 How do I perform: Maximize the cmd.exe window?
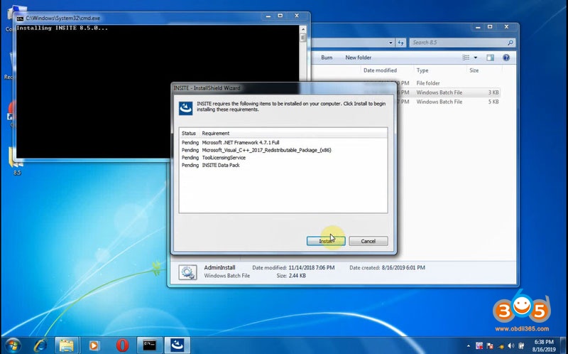point(280,16)
